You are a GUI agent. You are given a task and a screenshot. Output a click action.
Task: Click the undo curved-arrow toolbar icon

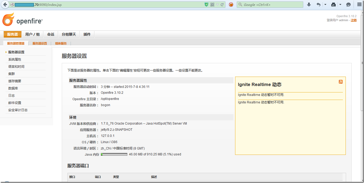318,5
